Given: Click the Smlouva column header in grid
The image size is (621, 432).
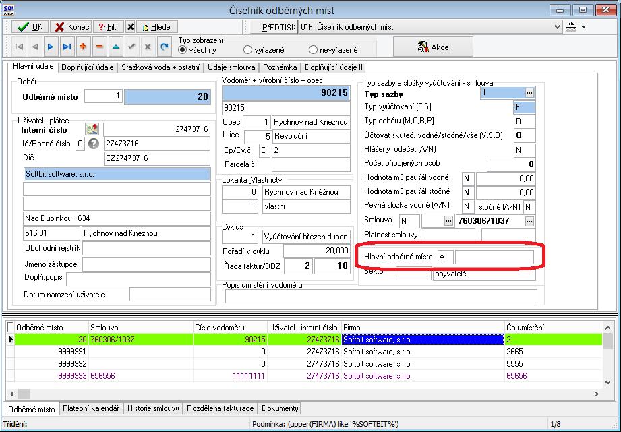Looking at the screenshot, I should 141,328.
